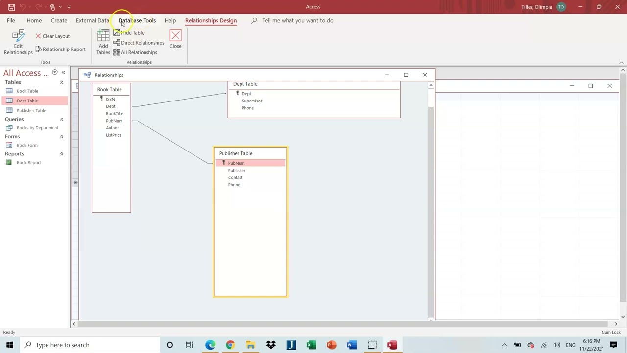Close the Relationships Design view via ribbon
Image resolution: width=627 pixels, height=353 pixels.
coord(175,39)
